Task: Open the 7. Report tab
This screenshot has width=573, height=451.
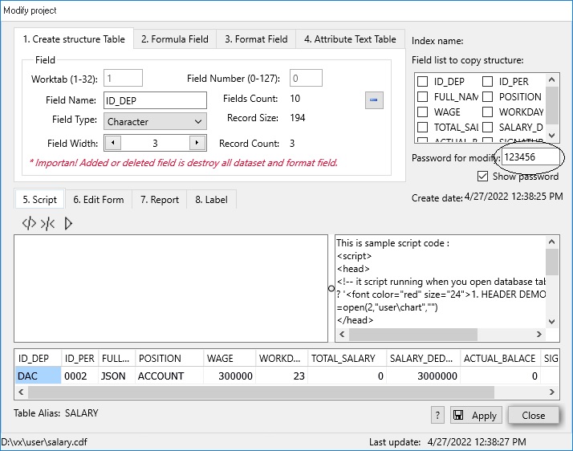Action: 160,200
